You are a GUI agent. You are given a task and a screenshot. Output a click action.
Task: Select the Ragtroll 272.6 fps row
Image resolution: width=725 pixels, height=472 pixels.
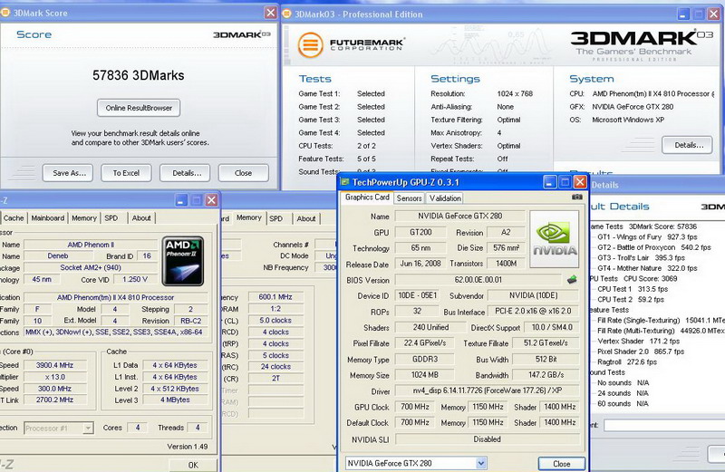pyautogui.click(x=627, y=362)
